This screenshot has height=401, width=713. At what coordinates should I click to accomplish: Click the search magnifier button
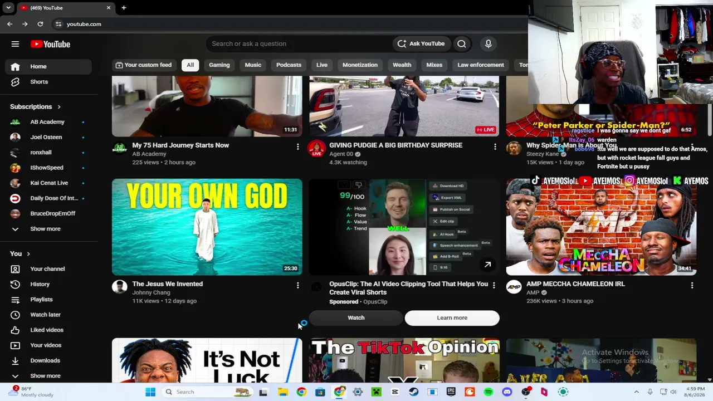(462, 44)
